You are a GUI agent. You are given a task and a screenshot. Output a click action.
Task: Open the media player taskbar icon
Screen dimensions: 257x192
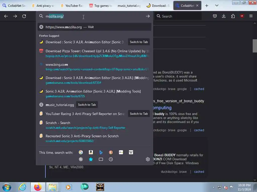(x=68, y=187)
